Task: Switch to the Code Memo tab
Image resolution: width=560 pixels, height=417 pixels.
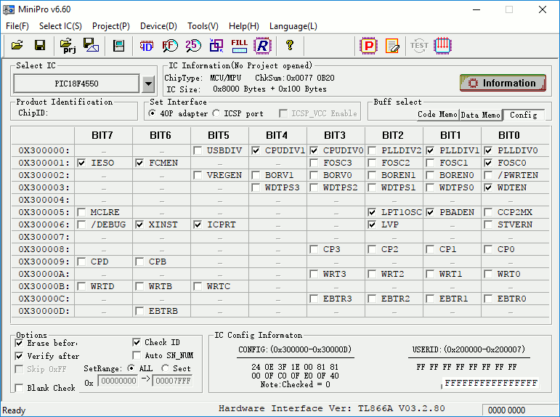Action: point(437,115)
